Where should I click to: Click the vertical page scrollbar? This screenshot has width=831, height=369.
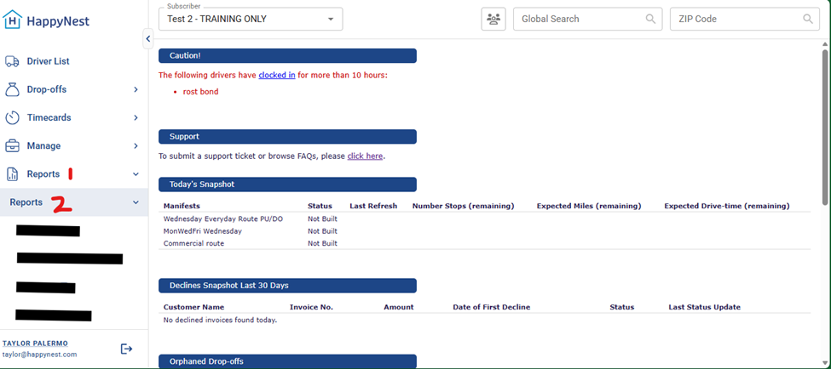coord(824,128)
